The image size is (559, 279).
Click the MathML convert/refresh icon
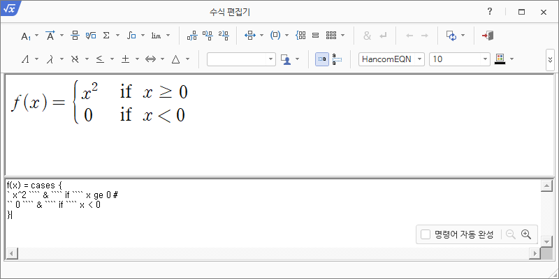pos(451,36)
